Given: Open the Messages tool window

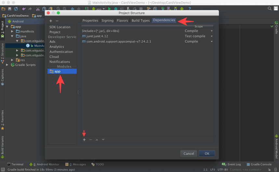Looking at the screenshot, I should (76, 164).
